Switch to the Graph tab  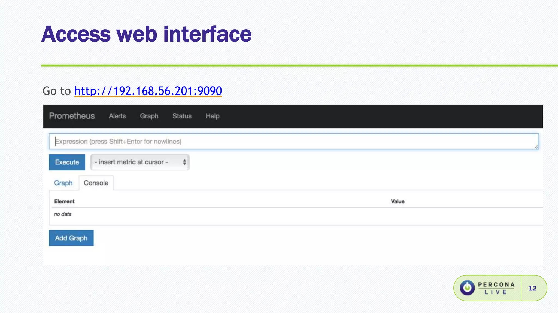click(63, 183)
